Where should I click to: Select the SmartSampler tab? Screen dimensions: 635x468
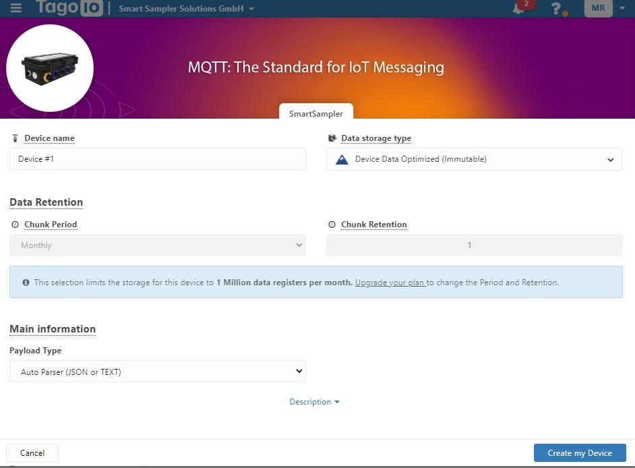[316, 113]
